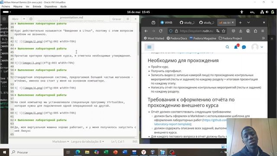277x156 pixels.
Task: Click the image/2.png link in editor
Action: tap(33, 42)
